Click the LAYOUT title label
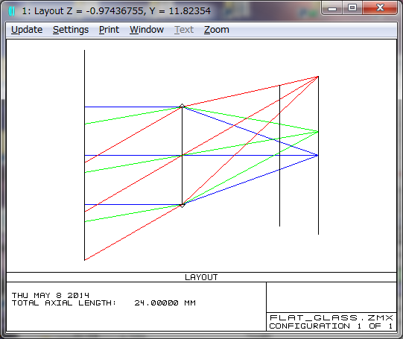 (x=201, y=277)
